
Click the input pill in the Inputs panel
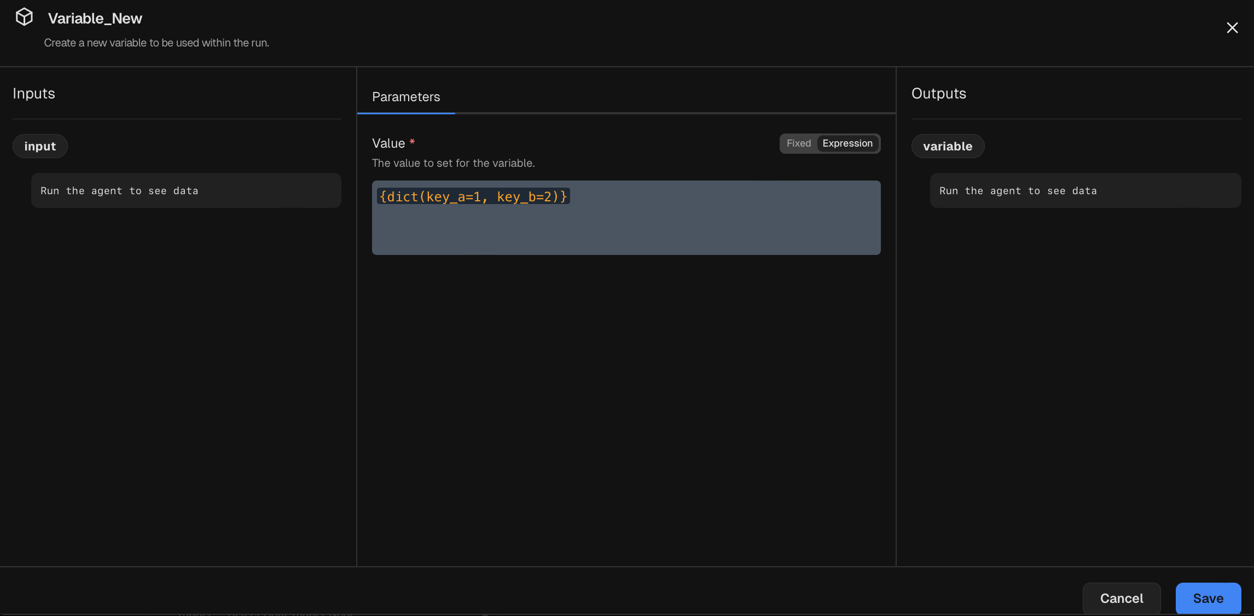click(x=39, y=146)
